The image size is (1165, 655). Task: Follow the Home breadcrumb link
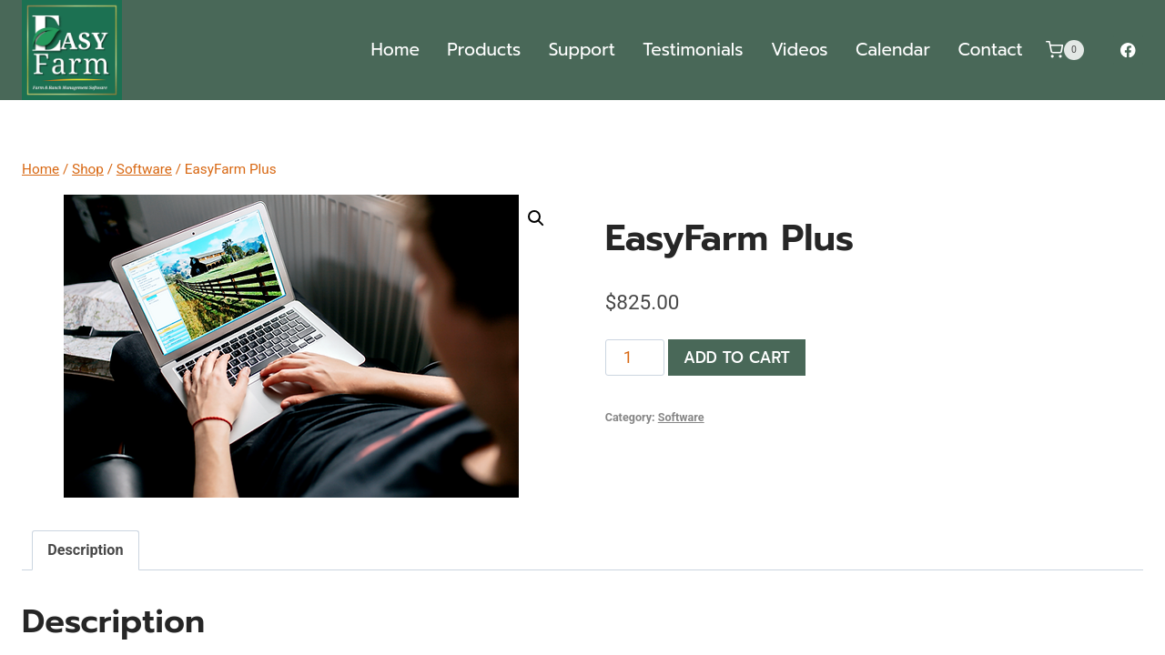tap(40, 169)
